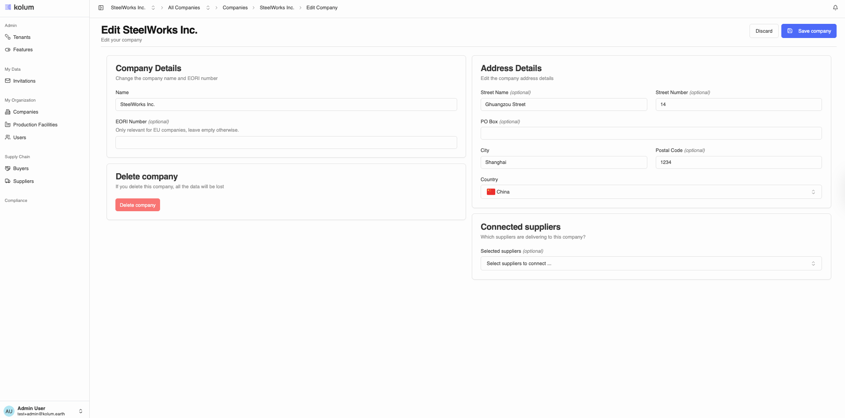Click the Discard button
The width and height of the screenshot is (845, 418).
pos(764,31)
